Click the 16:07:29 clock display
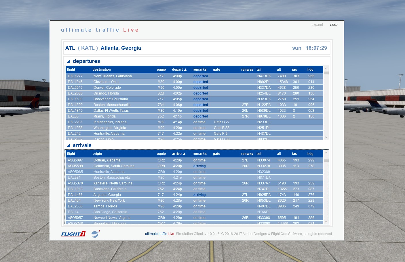Image resolution: width=405 pixels, height=262 pixels. coord(316,48)
